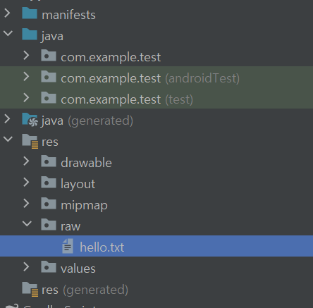Click the manifests folder icon
Image resolution: width=313 pixels, height=308 pixels.
click(x=30, y=13)
